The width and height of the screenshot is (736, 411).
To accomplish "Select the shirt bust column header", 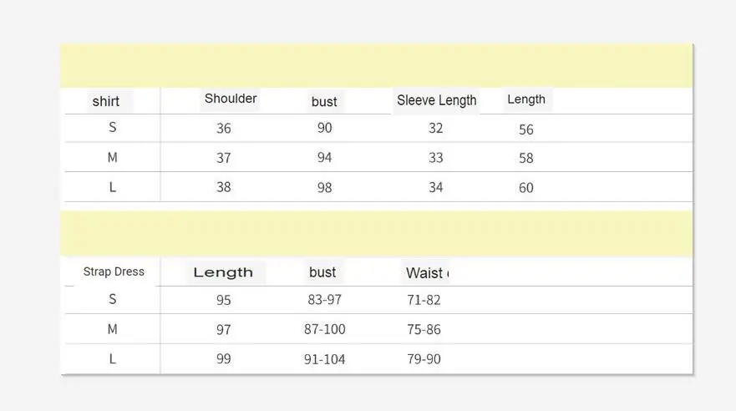I will coord(324,102).
